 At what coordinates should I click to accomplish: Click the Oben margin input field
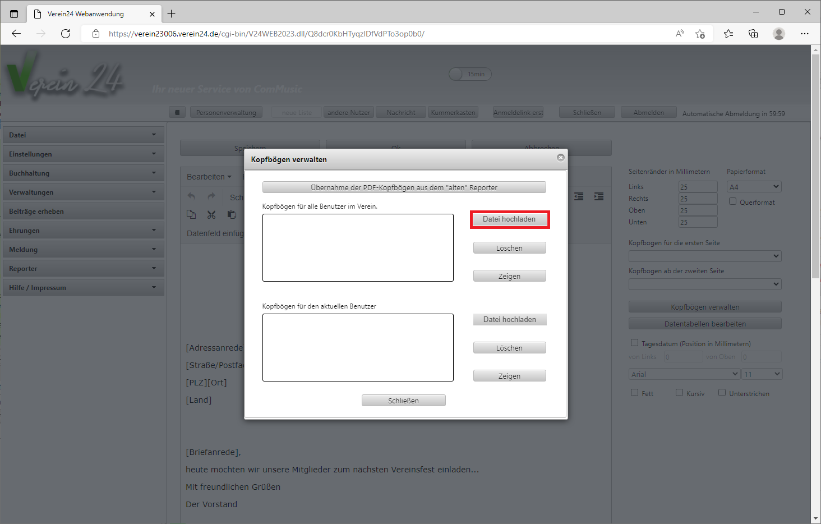(x=698, y=210)
